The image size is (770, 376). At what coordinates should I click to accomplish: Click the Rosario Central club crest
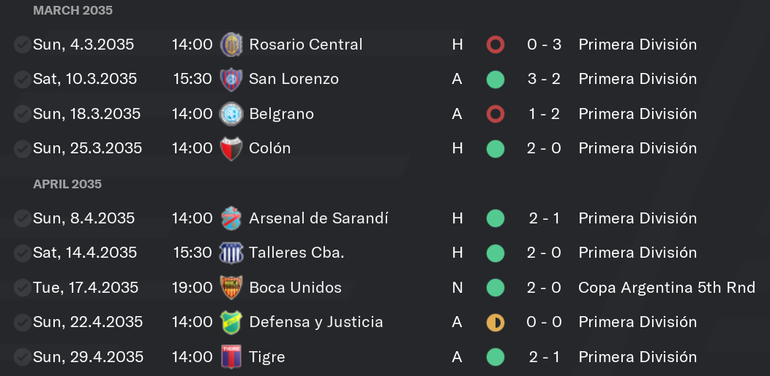[x=231, y=45]
